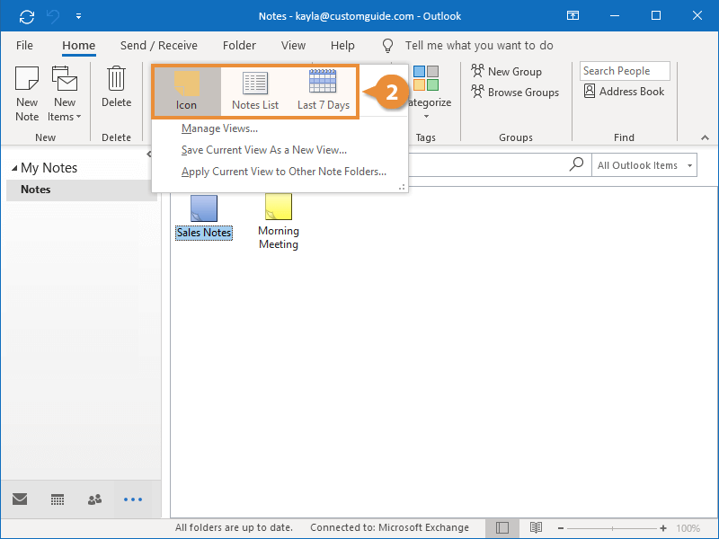Click the 100% zoom level
Viewport: 719px width, 539px height.
[688, 528]
